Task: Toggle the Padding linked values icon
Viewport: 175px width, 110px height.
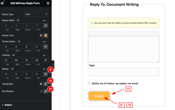Action: pyautogui.click(x=46, y=60)
